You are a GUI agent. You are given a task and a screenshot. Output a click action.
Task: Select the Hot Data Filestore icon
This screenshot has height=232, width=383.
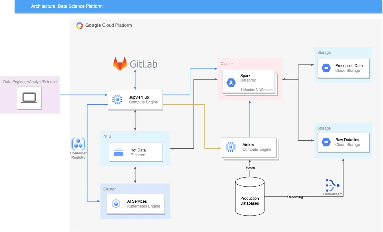click(x=119, y=152)
